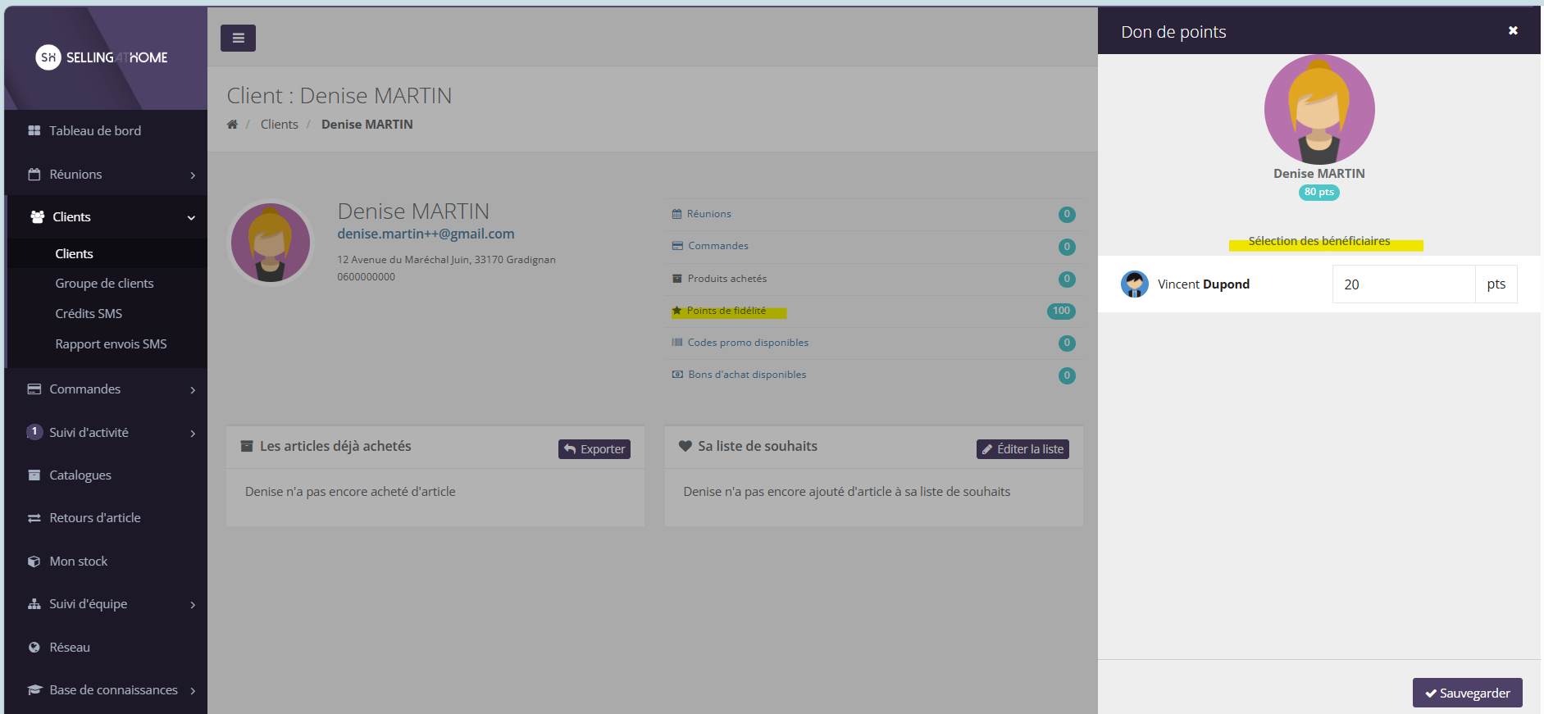This screenshot has height=714, width=1544.
Task: Click the Réseau globe icon
Action: pyautogui.click(x=34, y=648)
